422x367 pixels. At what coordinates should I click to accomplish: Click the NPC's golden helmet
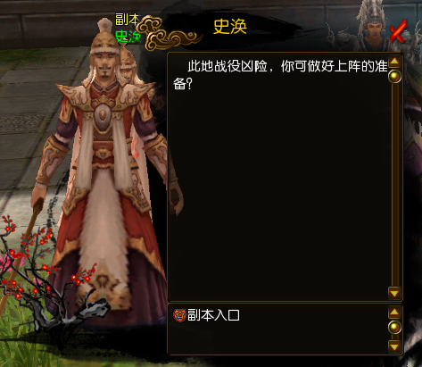[104, 42]
